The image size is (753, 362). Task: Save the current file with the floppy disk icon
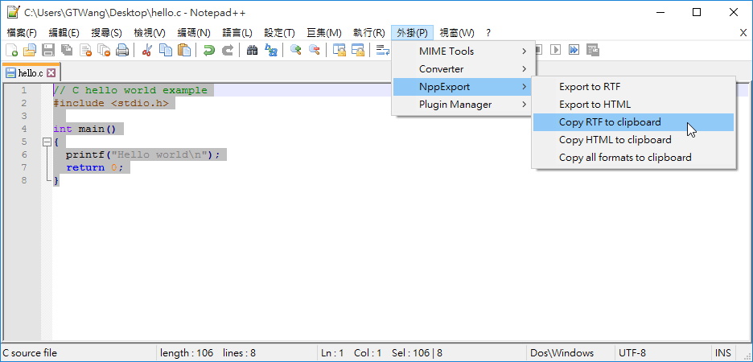[x=48, y=50]
